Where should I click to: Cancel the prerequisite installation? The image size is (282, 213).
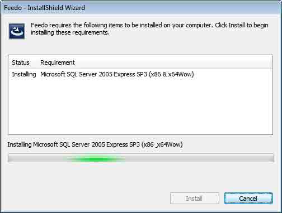point(248,199)
